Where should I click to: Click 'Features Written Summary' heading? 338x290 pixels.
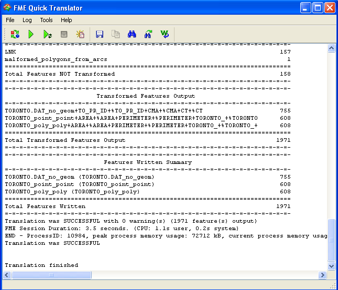148,162
